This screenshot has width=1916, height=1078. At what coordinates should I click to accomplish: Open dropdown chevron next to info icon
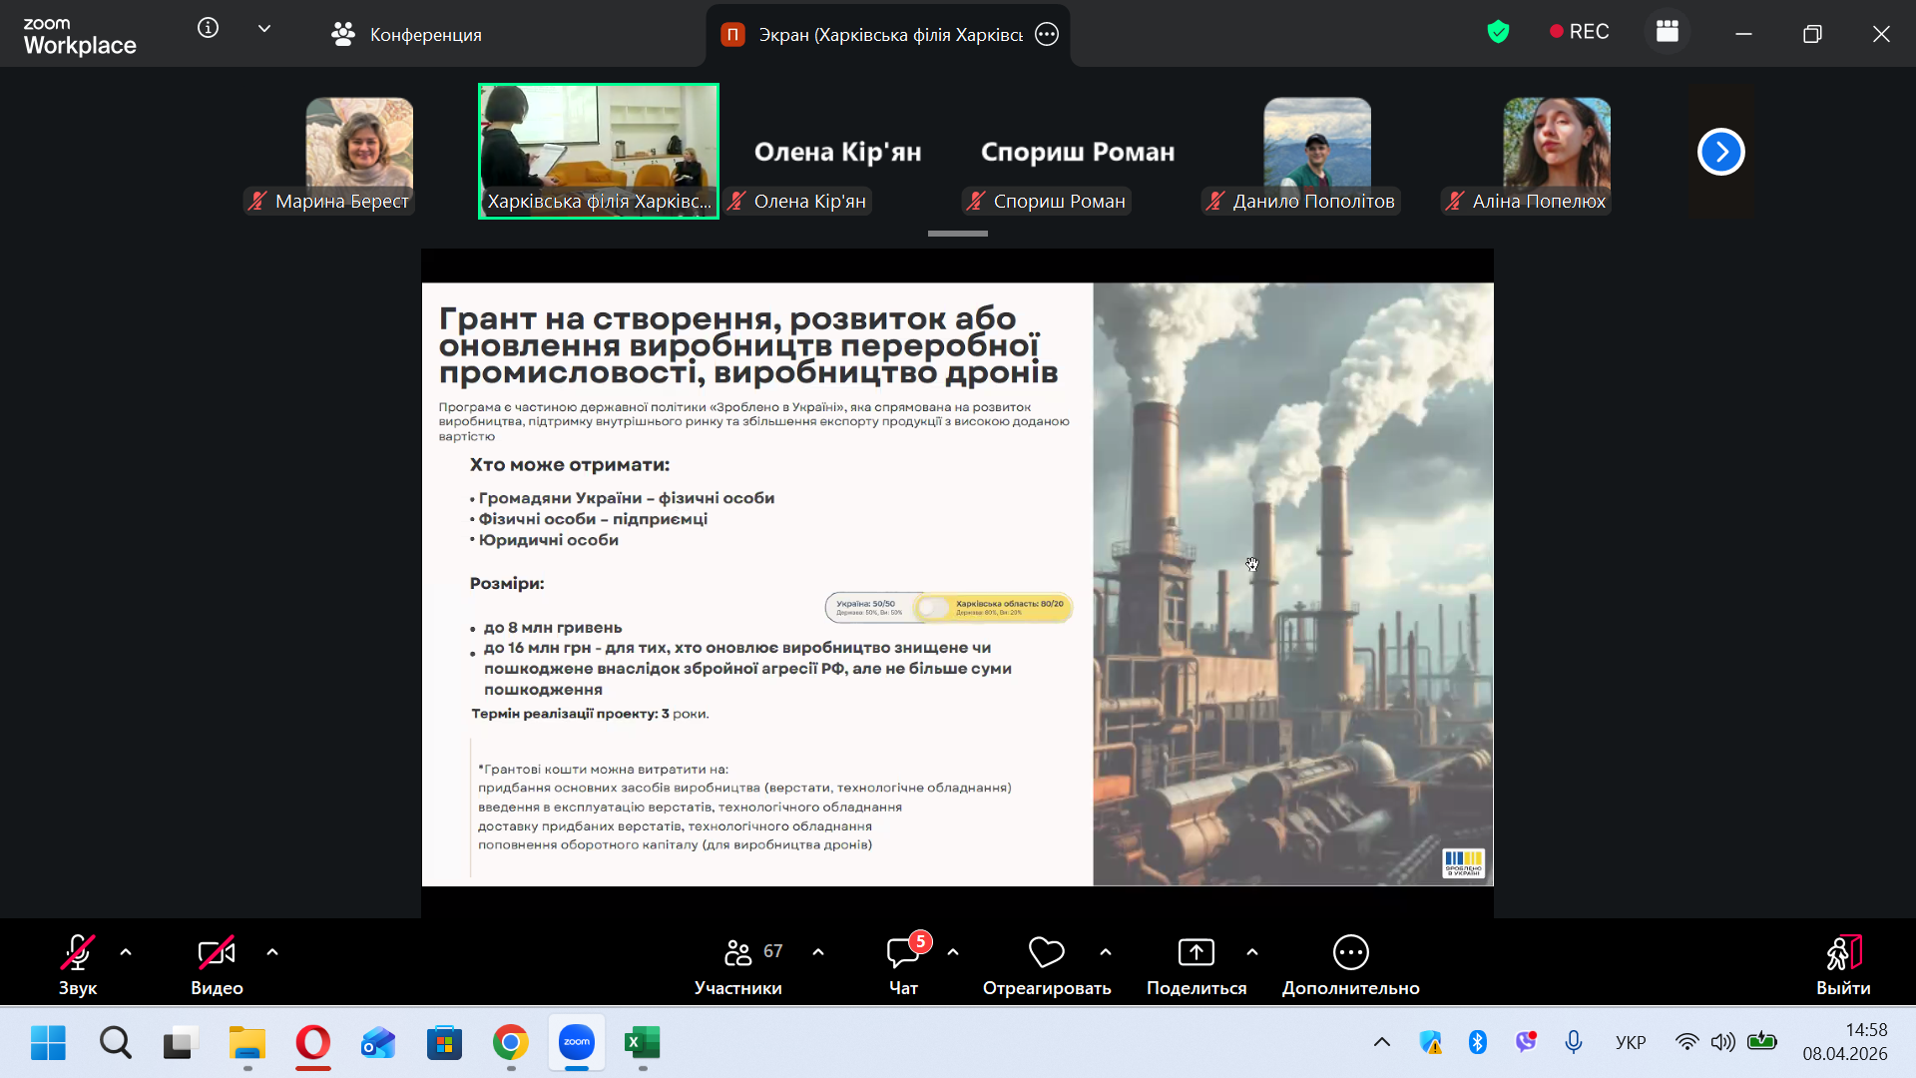click(x=264, y=29)
